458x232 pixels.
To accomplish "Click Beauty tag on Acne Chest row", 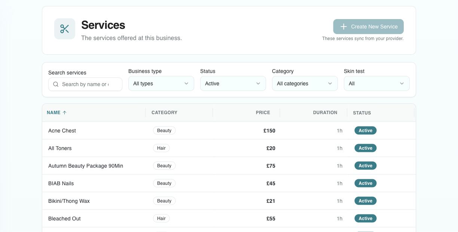I will (164, 131).
